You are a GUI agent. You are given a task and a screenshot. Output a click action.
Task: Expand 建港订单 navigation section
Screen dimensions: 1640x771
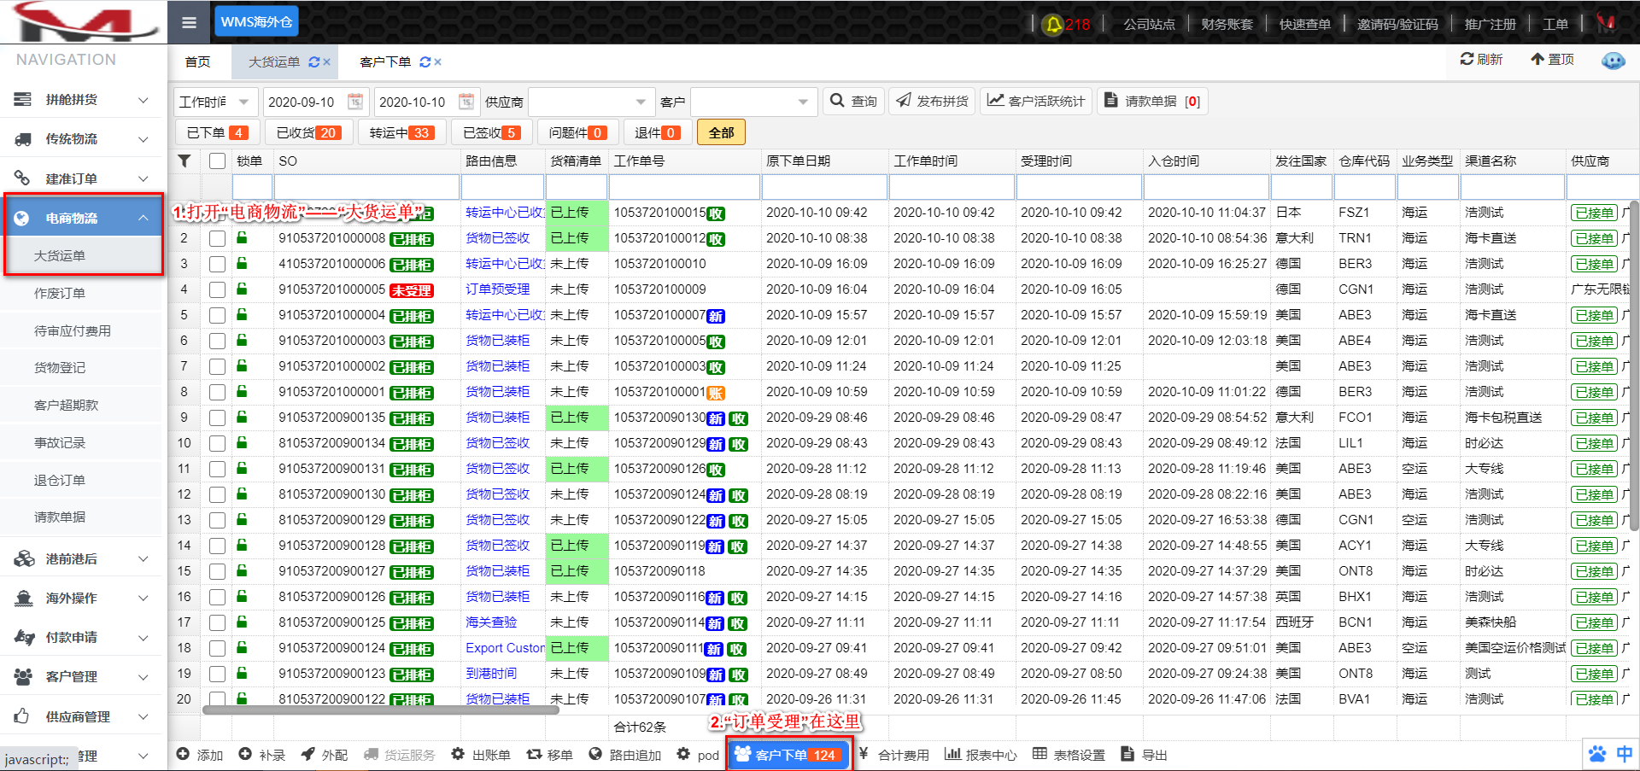(x=81, y=178)
